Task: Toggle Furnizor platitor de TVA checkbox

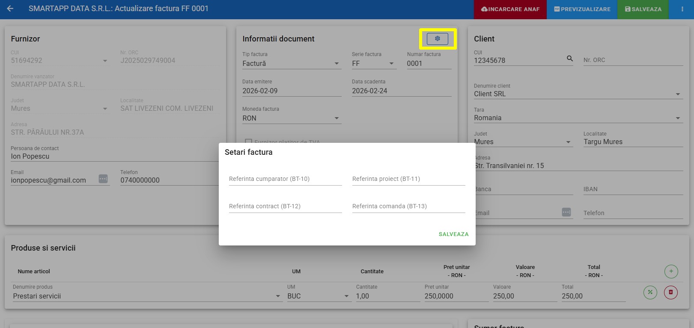Action: tap(248, 141)
